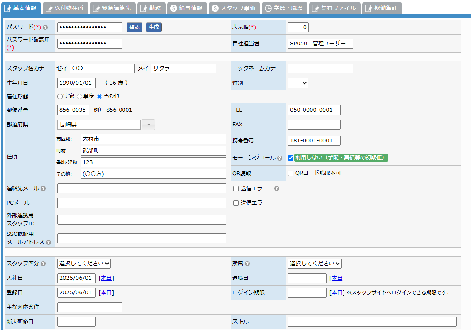
Task: Open the 所属 dropdown
Action: (315, 264)
